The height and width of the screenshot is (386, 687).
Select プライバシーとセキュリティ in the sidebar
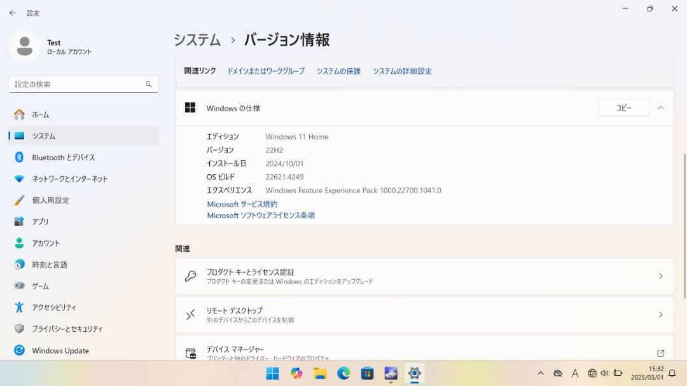(66, 329)
